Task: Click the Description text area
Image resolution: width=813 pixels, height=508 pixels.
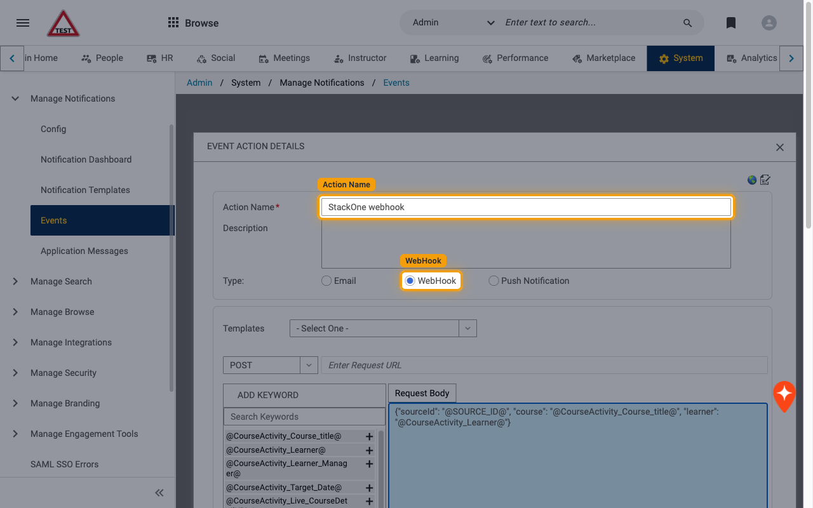Action: pos(526,244)
